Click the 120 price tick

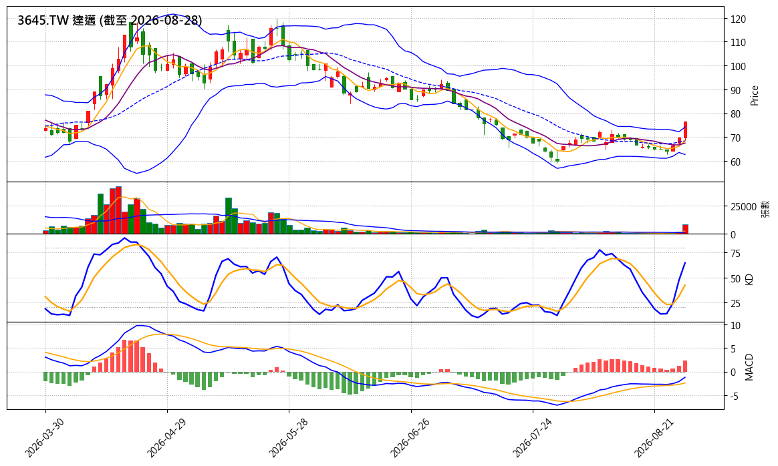(x=738, y=19)
